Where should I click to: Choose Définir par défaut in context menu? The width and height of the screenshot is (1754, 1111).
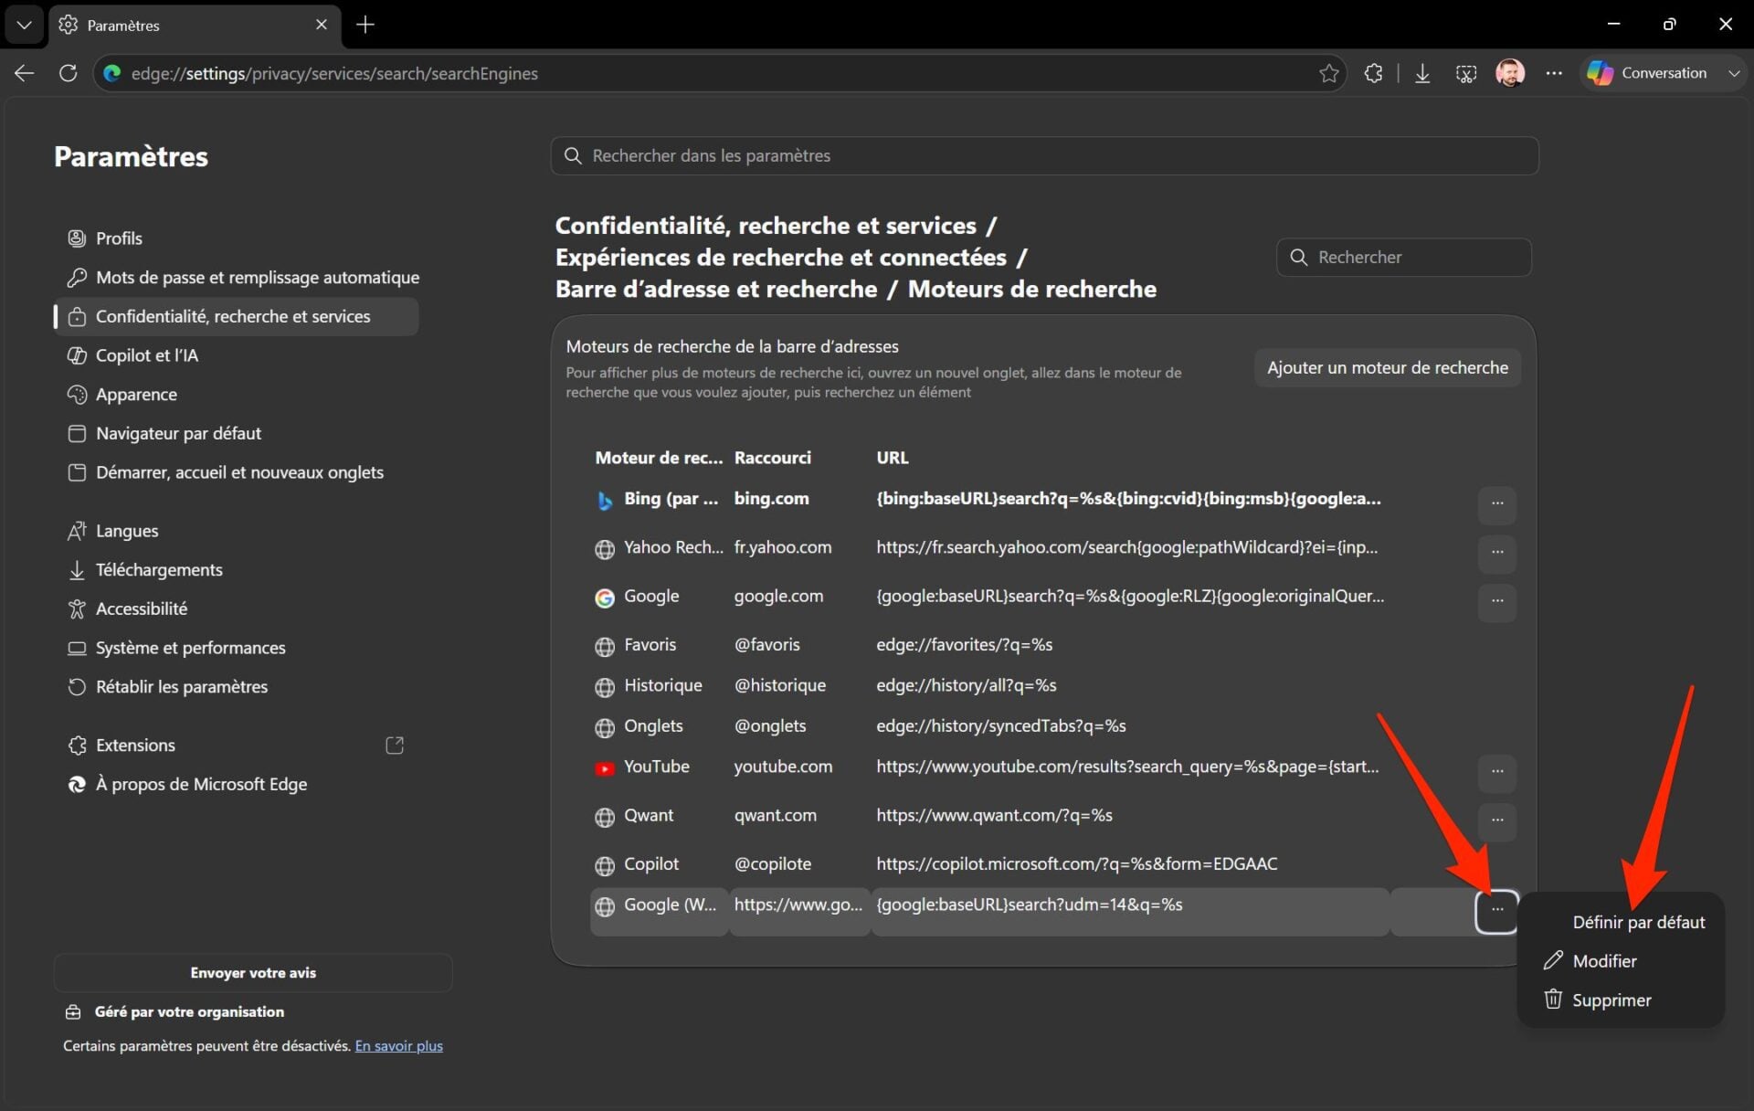click(x=1638, y=922)
